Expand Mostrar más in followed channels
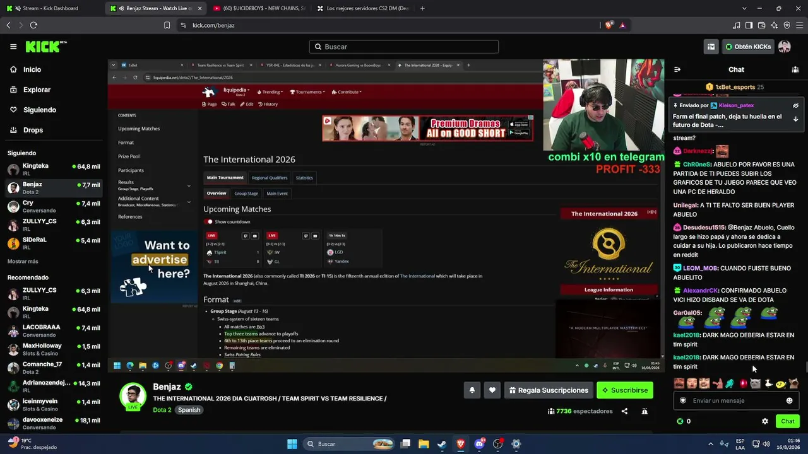The image size is (808, 454). [x=23, y=261]
